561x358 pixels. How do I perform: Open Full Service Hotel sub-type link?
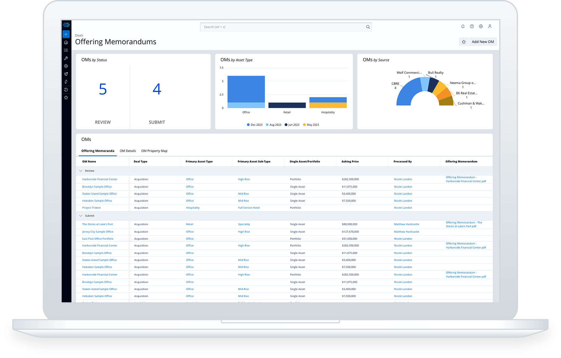pos(249,208)
